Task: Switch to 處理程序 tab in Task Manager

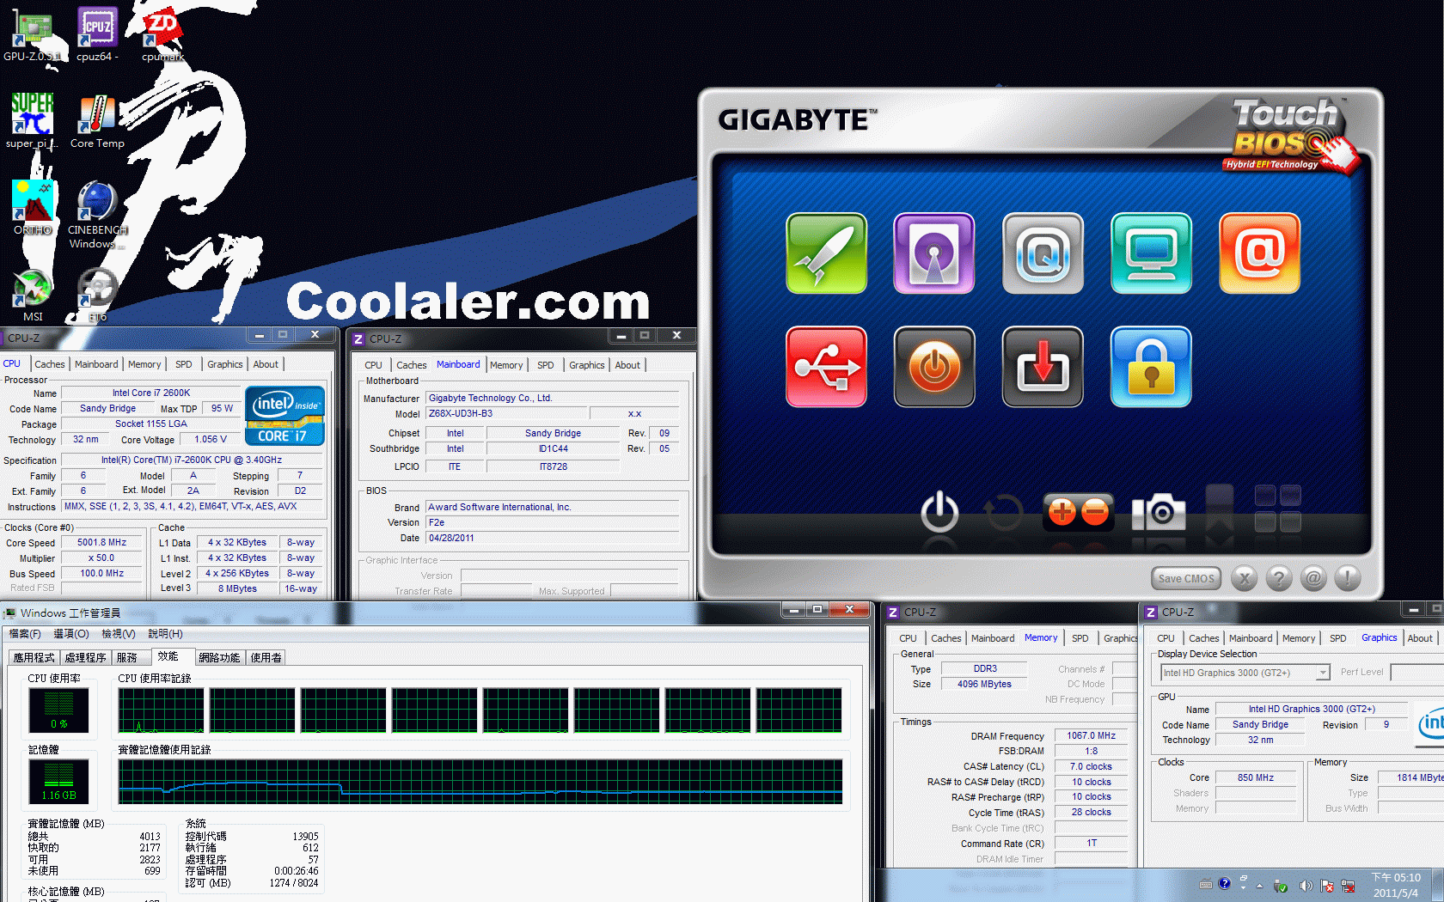Action: coord(86,658)
